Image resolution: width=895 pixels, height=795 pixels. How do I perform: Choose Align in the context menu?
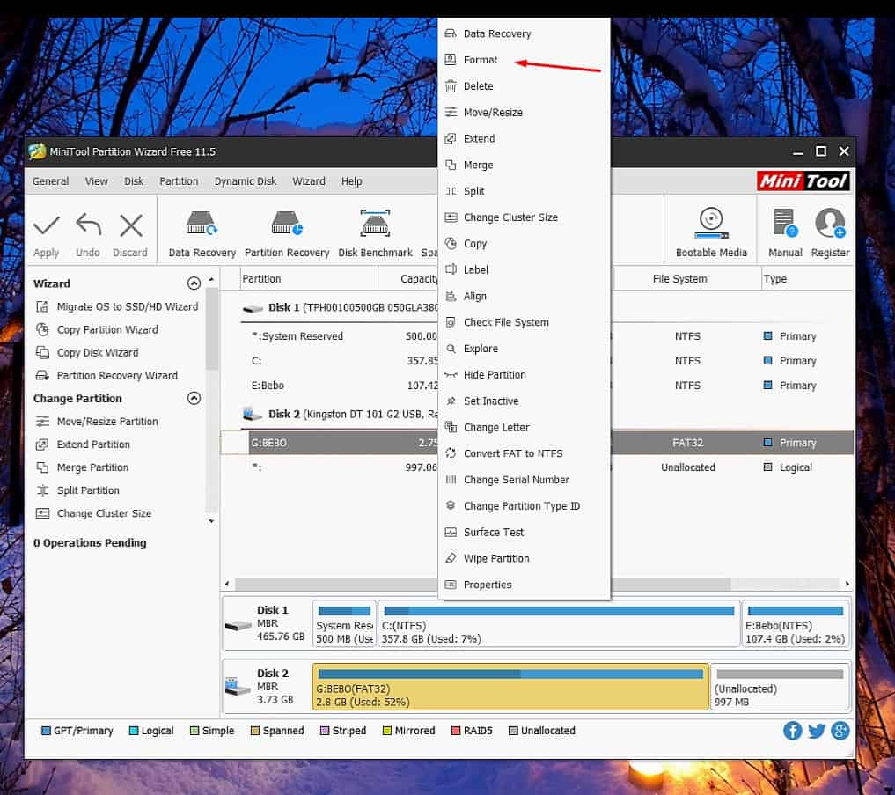[x=524, y=296]
